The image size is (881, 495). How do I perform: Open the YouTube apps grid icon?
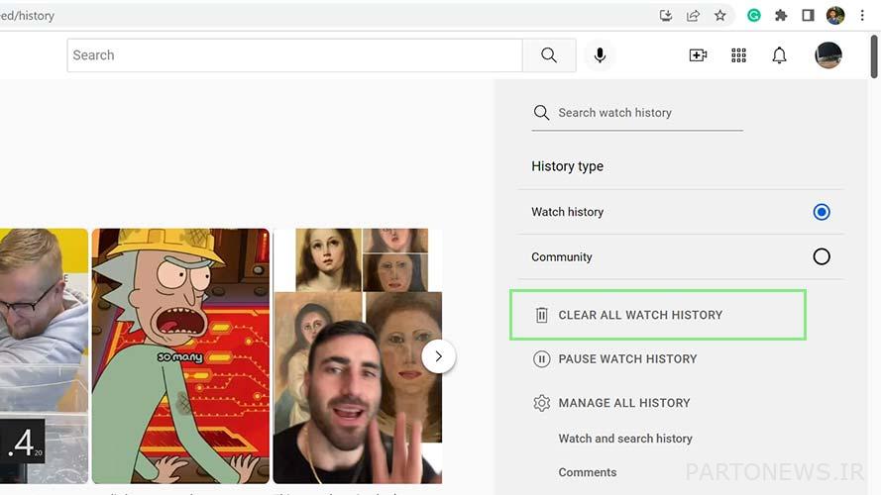point(738,55)
